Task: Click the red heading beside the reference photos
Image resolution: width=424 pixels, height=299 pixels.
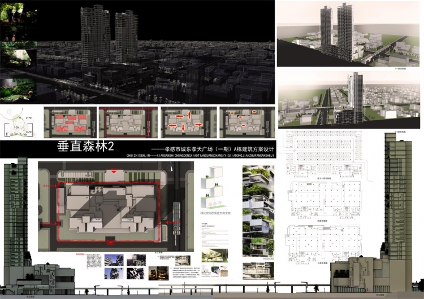Action: coord(81,254)
